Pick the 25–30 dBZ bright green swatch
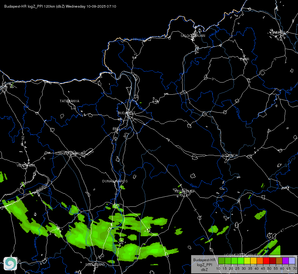The width and height of the screenshot is (298, 274). pos(240,261)
